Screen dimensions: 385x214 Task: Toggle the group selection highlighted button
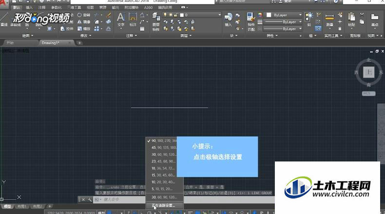318,29
